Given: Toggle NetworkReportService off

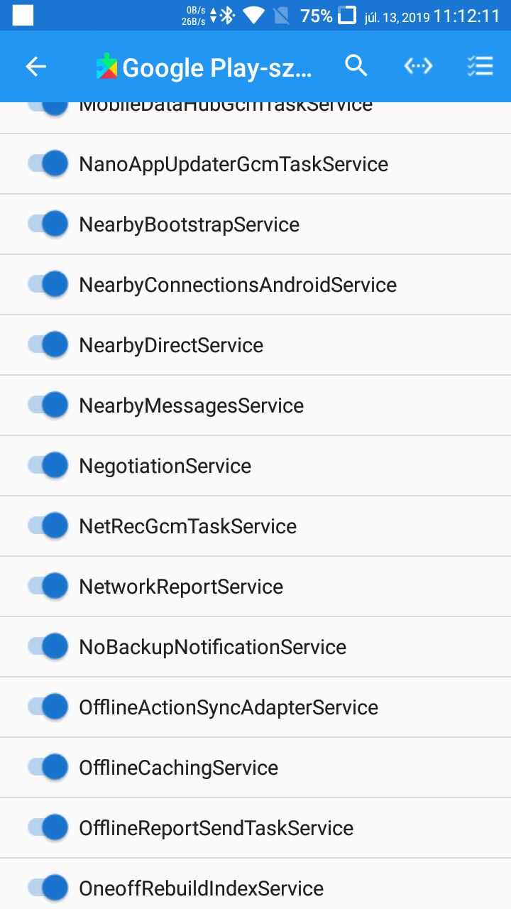Looking at the screenshot, I should [48, 586].
